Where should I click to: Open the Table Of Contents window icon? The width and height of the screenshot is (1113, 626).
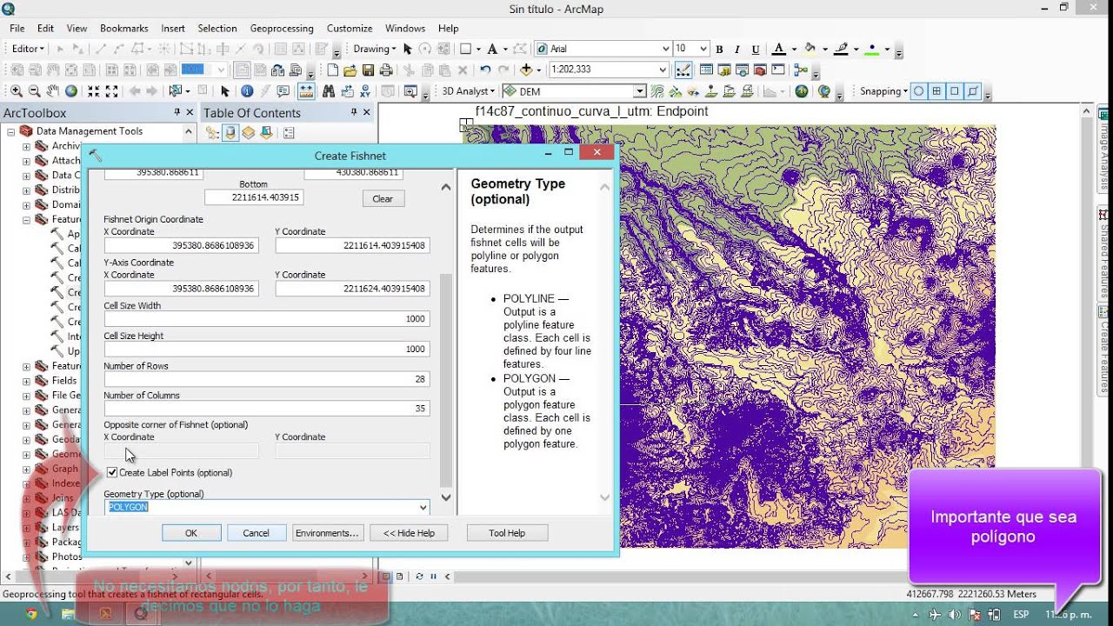[x=706, y=70]
